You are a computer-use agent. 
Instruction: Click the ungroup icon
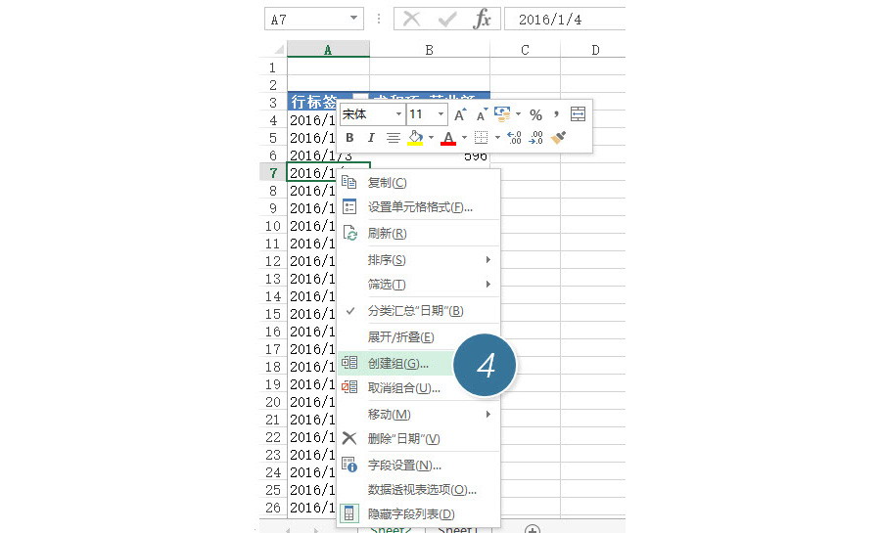(349, 386)
